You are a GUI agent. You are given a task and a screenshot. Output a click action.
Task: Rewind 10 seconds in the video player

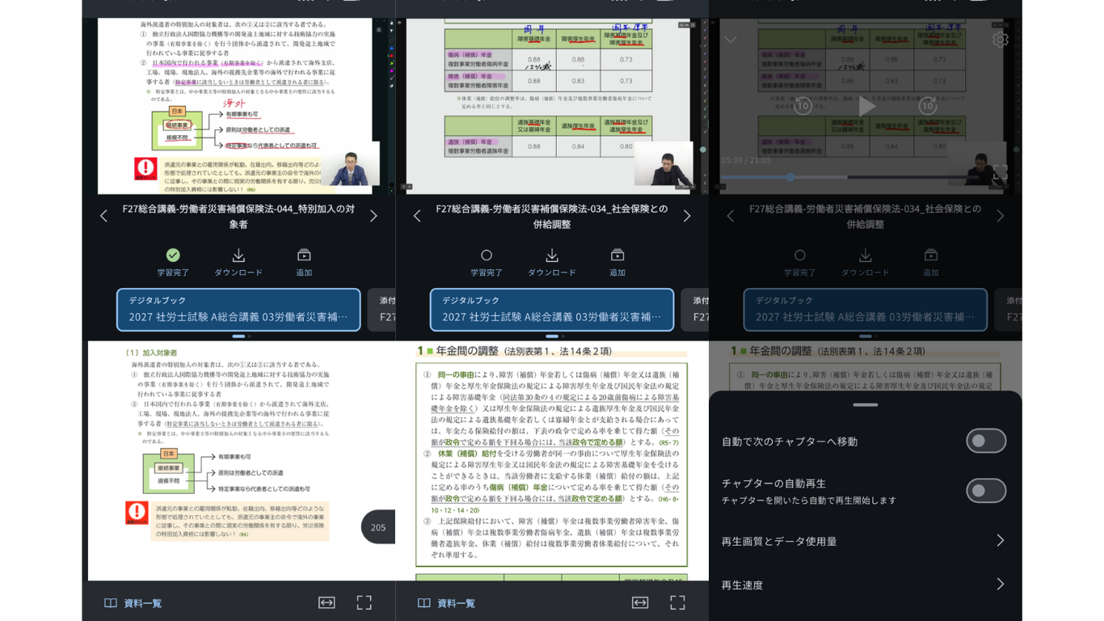[x=803, y=106]
